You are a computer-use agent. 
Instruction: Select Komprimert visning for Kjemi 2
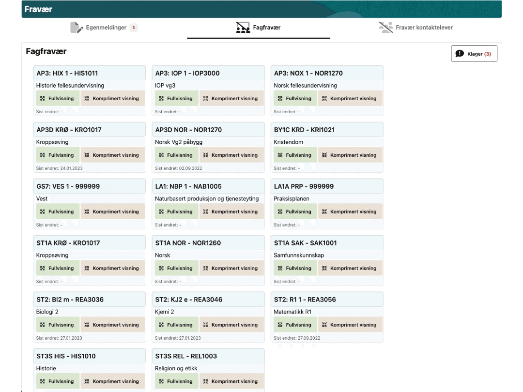point(231,325)
